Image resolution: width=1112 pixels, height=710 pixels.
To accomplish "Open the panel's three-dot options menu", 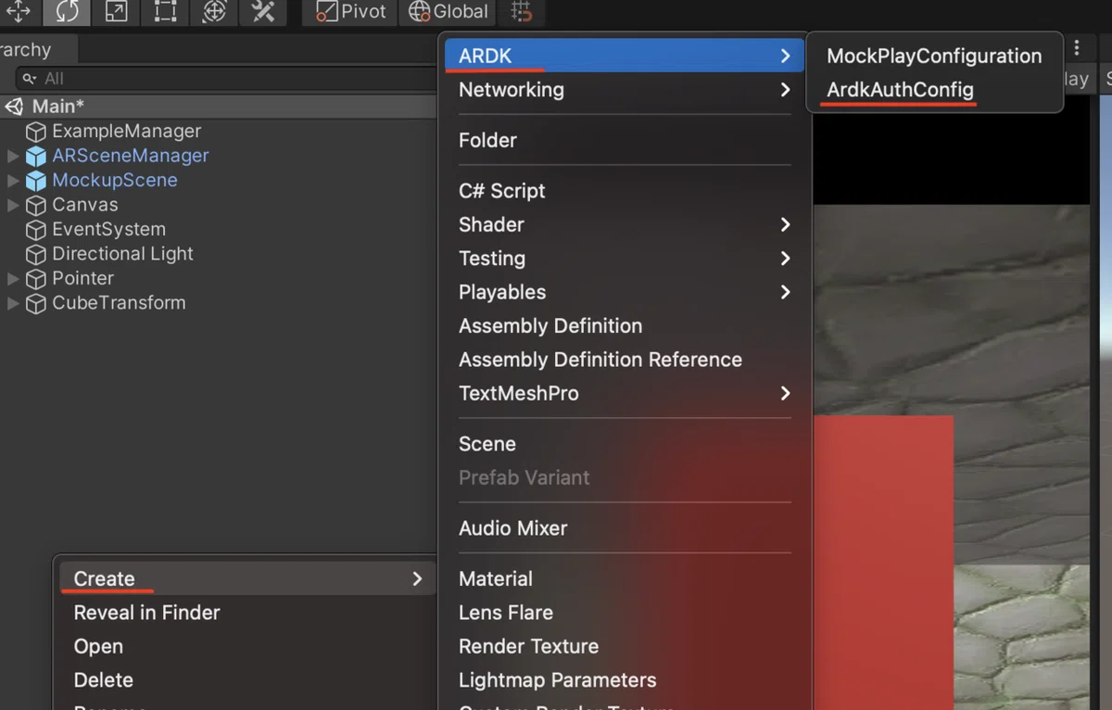I will [1077, 48].
